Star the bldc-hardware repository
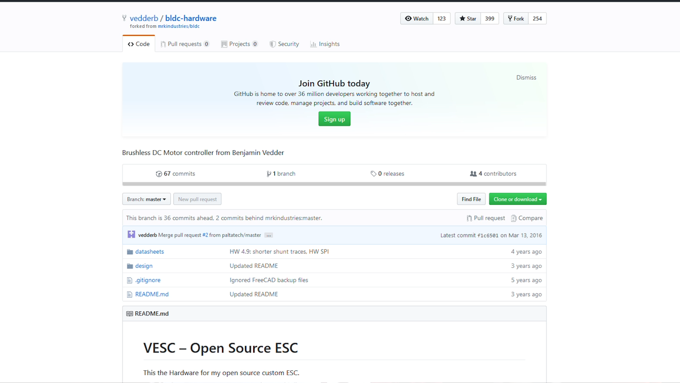The width and height of the screenshot is (680, 383). click(x=467, y=18)
